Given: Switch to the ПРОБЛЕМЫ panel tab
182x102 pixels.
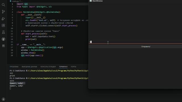Looking at the screenshot, I should click(x=14, y=67).
